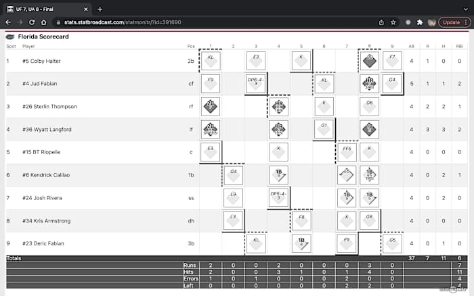This screenshot has width=474, height=296.
Task: Share this page via the share icon
Action: 381,22
